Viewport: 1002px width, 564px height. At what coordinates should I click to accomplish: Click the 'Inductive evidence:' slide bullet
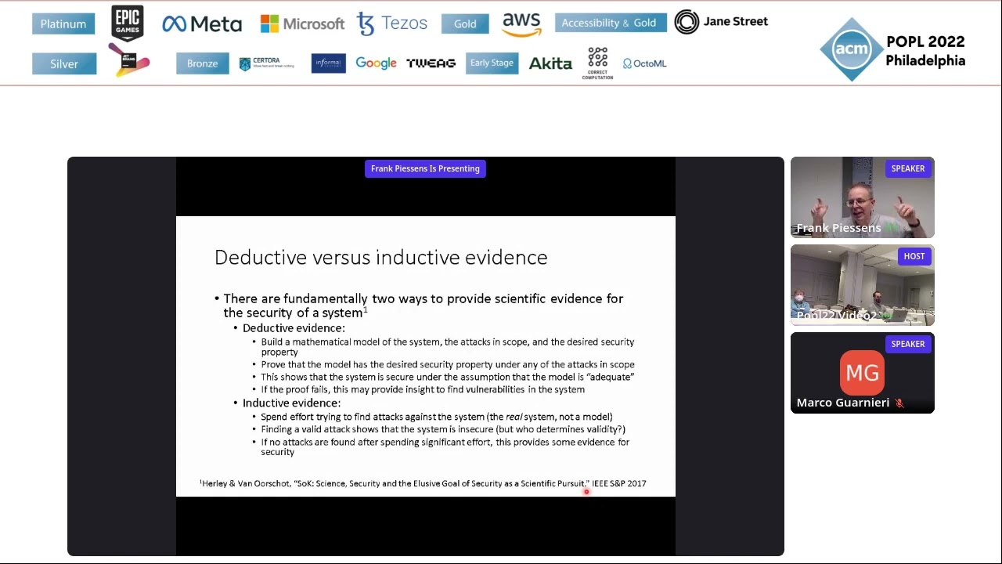(291, 403)
